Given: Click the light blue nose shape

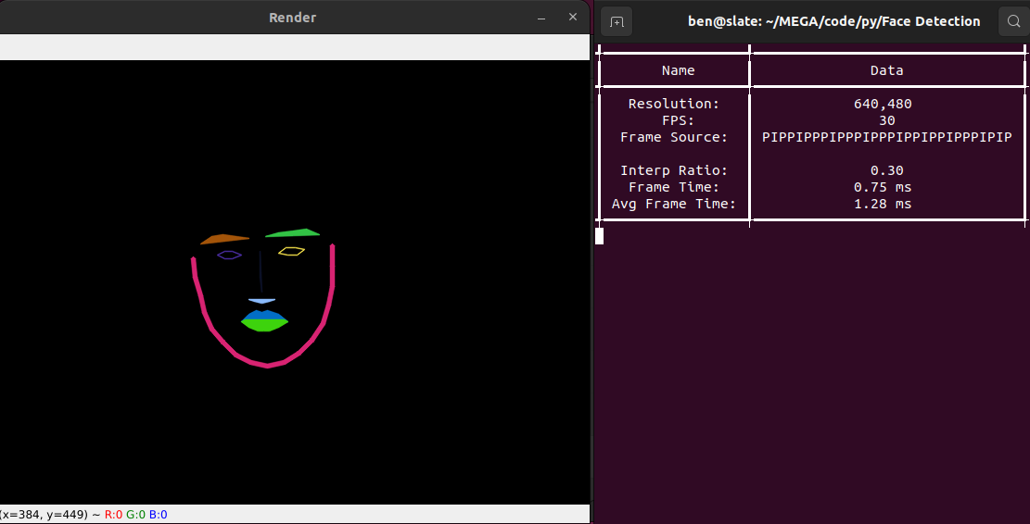Looking at the screenshot, I should point(261,301).
